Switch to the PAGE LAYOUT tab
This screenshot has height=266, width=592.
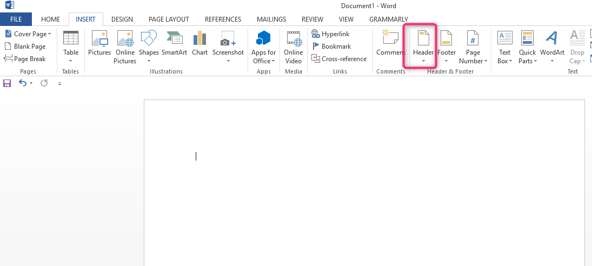[169, 19]
